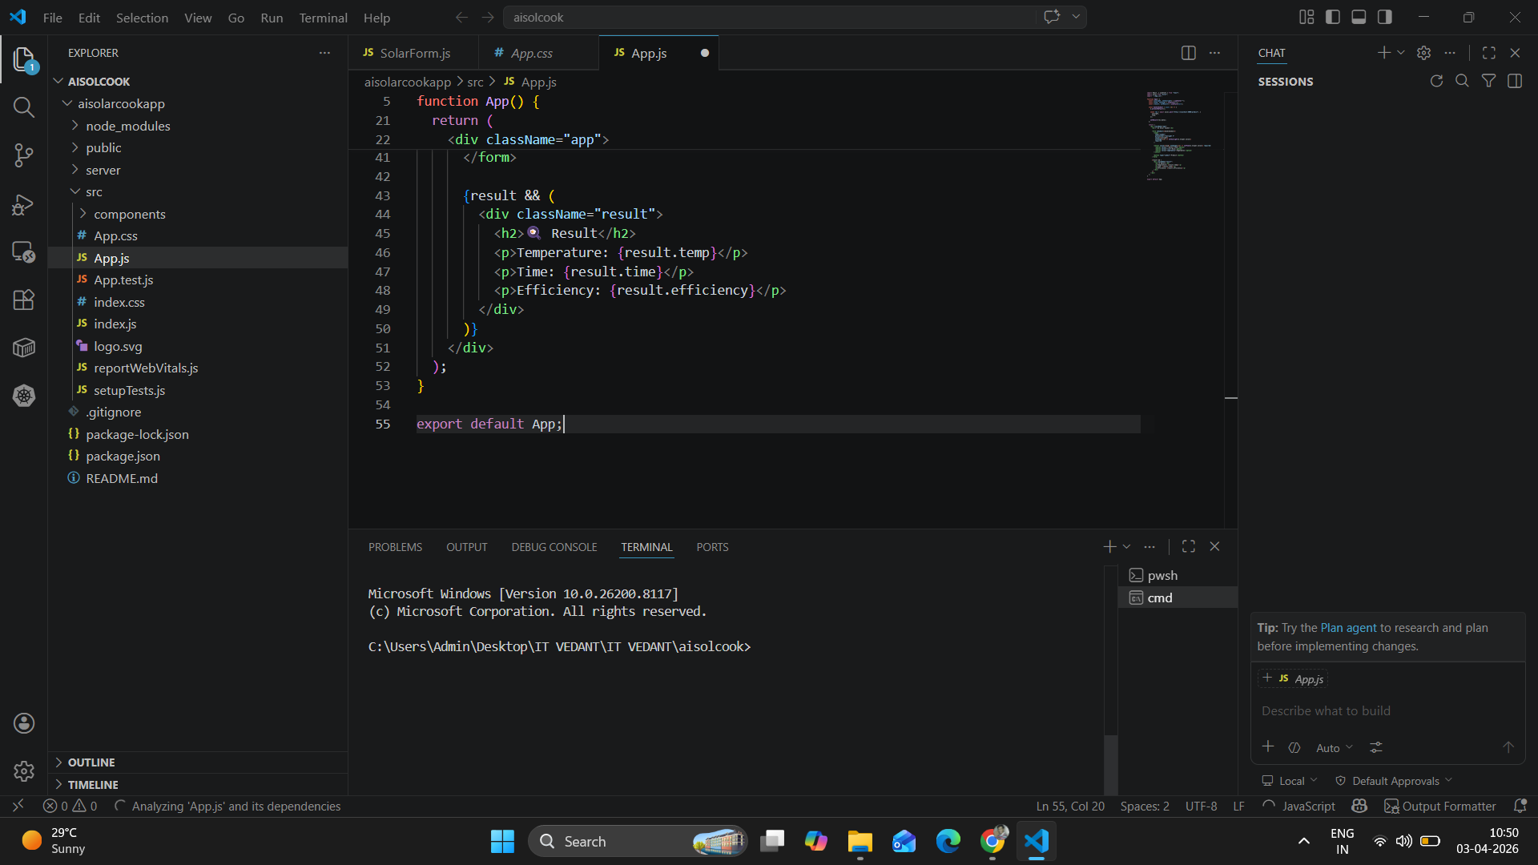Filter the chat sessions
The image size is (1538, 865).
tap(1488, 81)
